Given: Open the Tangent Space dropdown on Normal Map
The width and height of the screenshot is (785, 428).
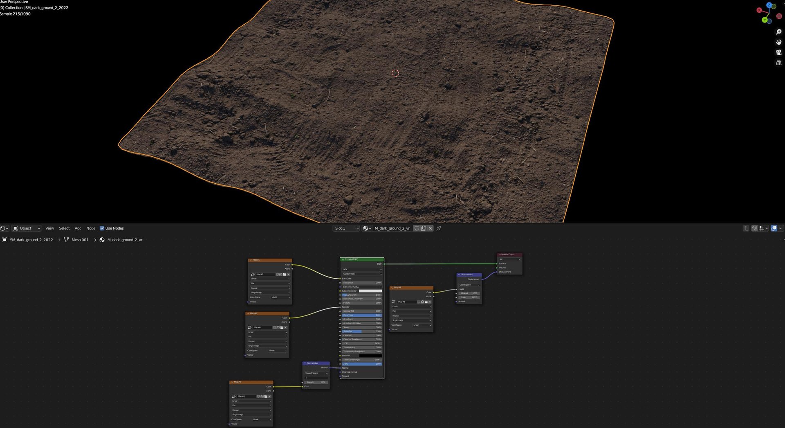Looking at the screenshot, I should [x=316, y=373].
